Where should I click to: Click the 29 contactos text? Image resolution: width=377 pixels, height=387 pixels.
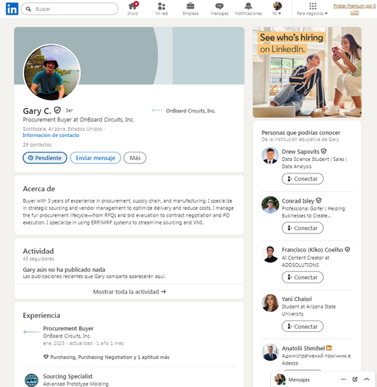point(37,145)
